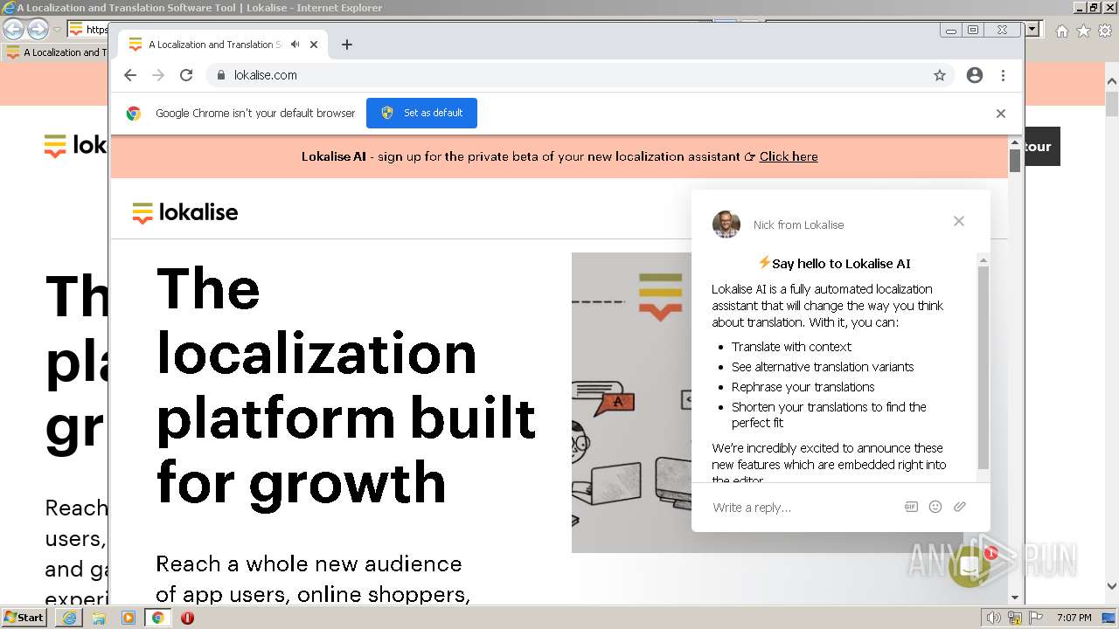Image resolution: width=1119 pixels, height=629 pixels.
Task: Bookmark this page with the star icon in Chrome
Action: point(940,75)
